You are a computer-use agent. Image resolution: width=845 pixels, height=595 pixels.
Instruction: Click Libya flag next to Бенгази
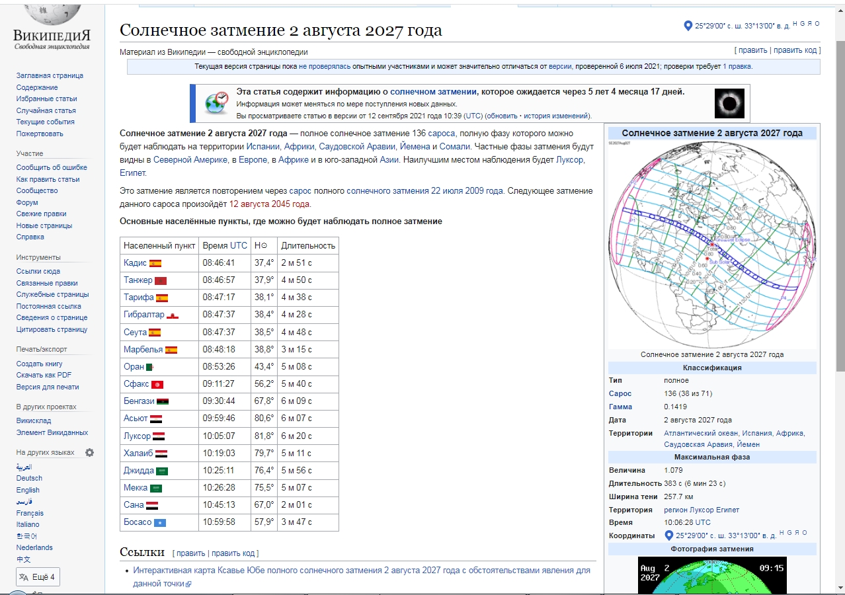click(163, 401)
